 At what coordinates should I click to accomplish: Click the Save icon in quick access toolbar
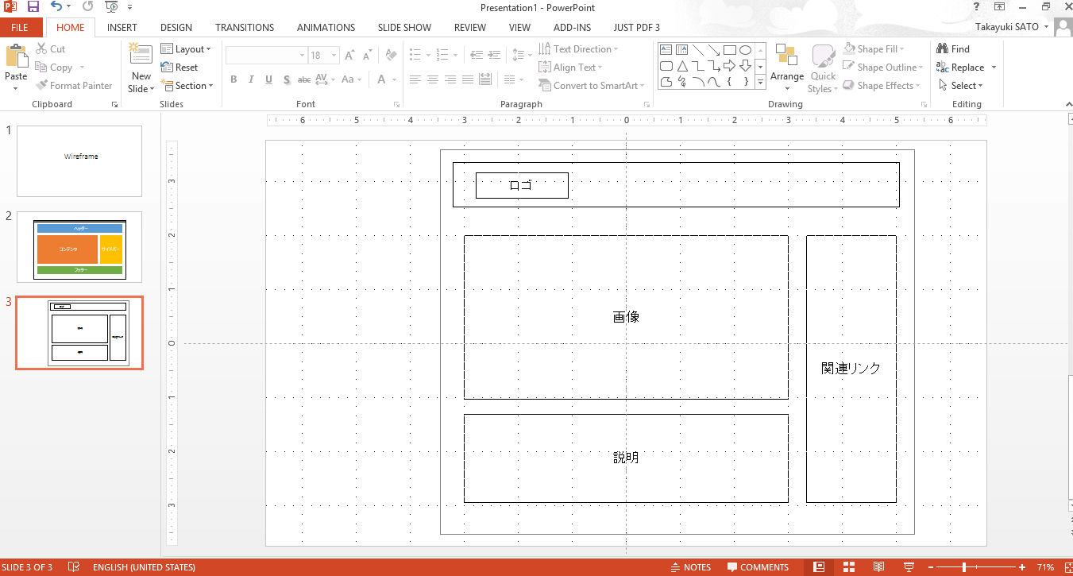33,7
